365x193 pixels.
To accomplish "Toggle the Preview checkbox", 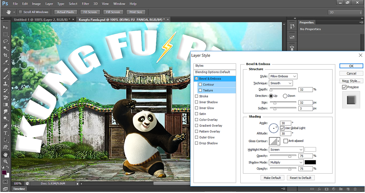I will pyautogui.click(x=344, y=87).
